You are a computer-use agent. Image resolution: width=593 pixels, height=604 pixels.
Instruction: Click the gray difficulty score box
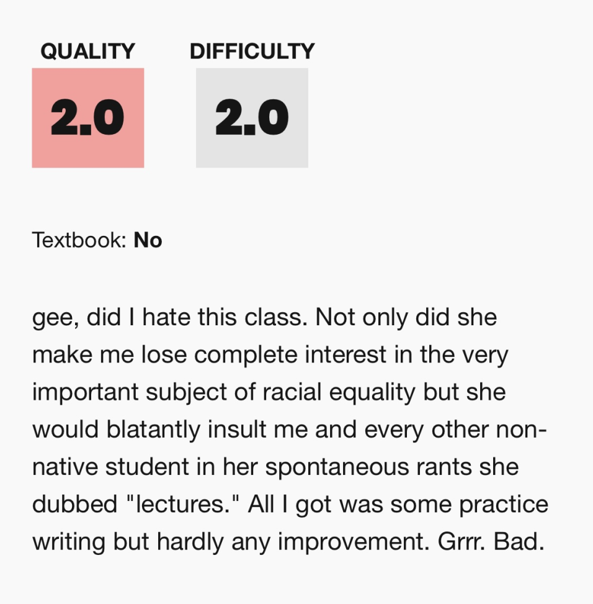coord(252,118)
